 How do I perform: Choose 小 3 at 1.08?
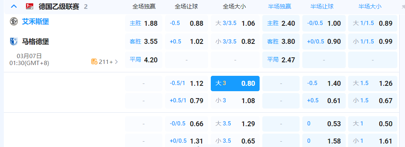[x=235, y=100]
